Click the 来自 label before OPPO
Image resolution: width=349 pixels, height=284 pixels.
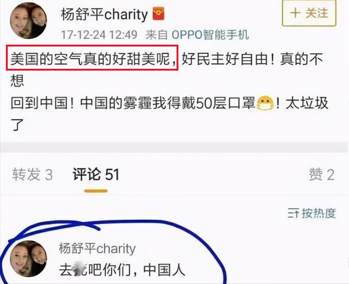[x=156, y=35]
